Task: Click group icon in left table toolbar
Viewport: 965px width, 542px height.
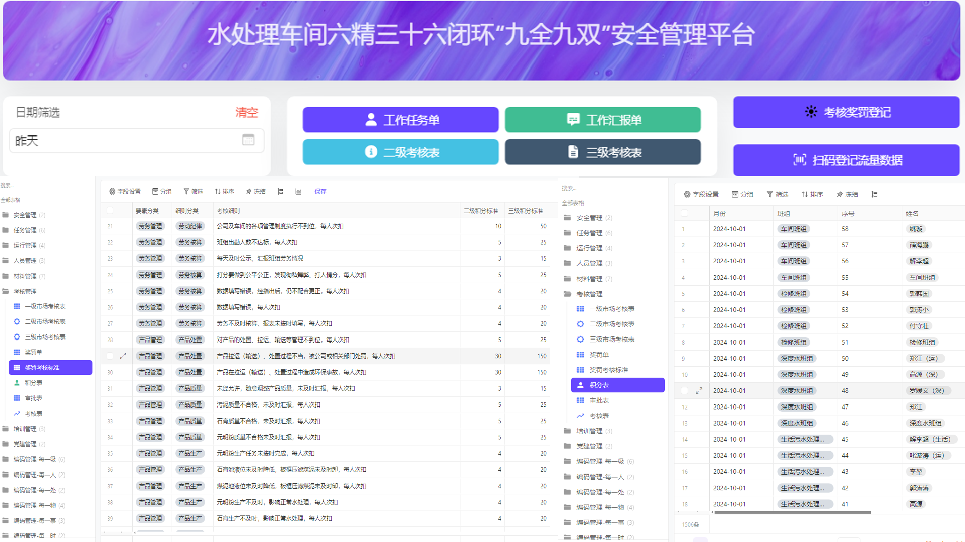Action: (x=162, y=191)
